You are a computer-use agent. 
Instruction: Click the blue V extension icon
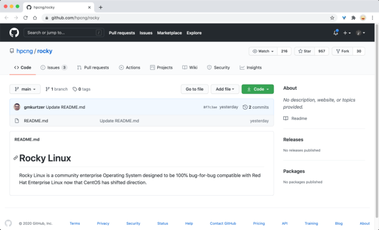coord(344,18)
